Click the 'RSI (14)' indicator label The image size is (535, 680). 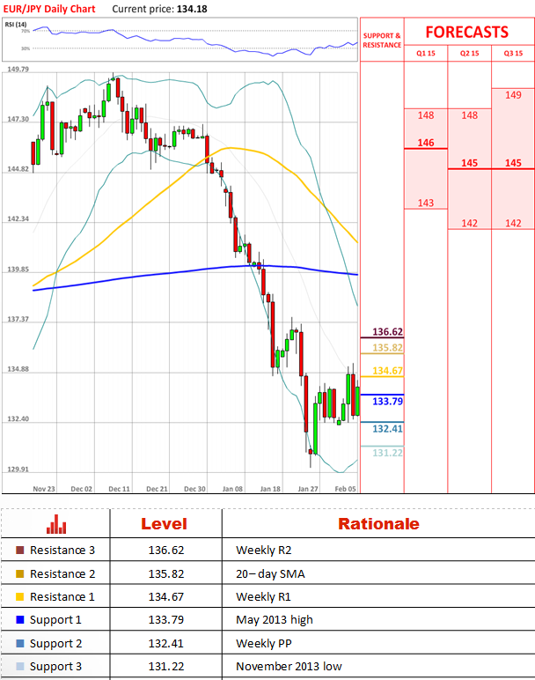pyautogui.click(x=16, y=25)
